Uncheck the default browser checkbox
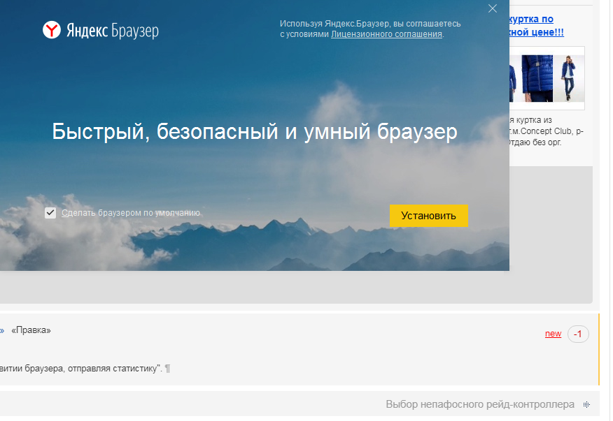 [x=50, y=213]
